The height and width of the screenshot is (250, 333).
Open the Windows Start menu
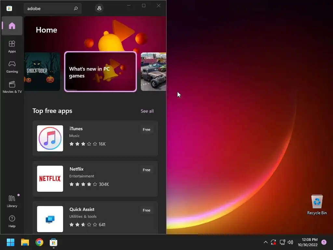(10, 242)
